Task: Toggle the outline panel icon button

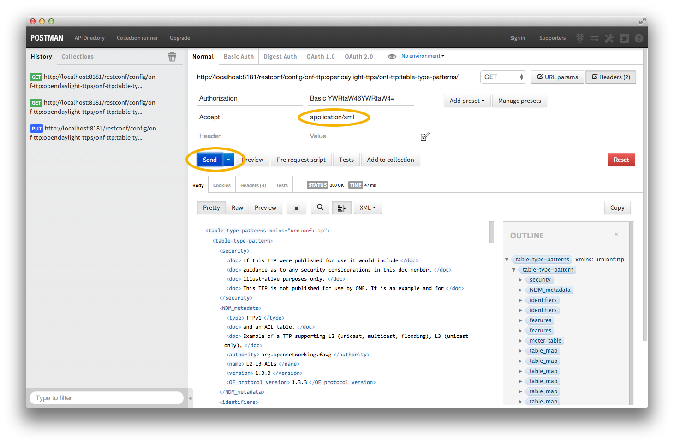Action: (x=341, y=208)
